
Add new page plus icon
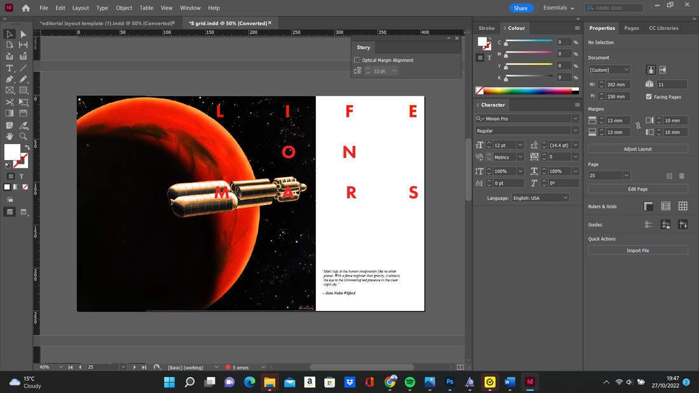point(669,176)
